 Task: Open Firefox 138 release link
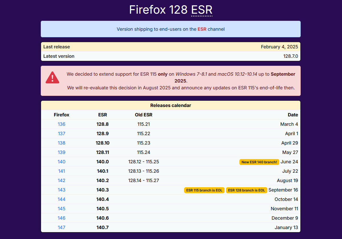coord(62,143)
